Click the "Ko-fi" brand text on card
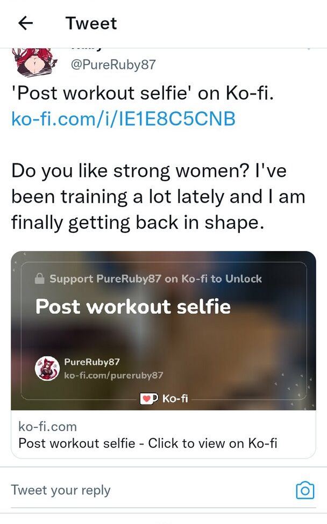 175,399
